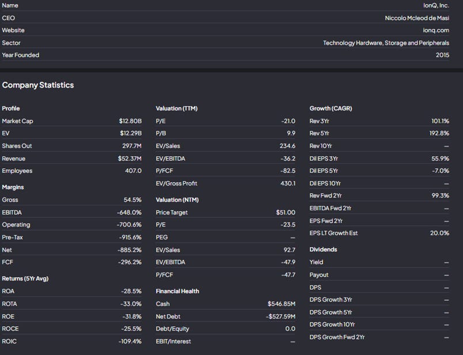The height and width of the screenshot is (355, 463).
Task: Click the EPS LT Growth Est value 20.0%
Action: (x=439, y=233)
